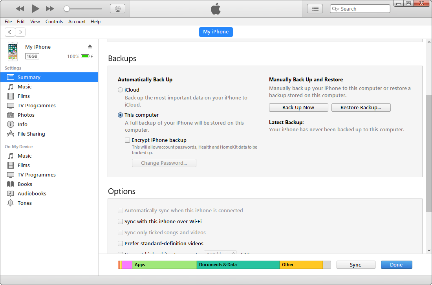Viewport: 432px width, 285px height.
Task: Click the Done button
Action: tap(397, 265)
